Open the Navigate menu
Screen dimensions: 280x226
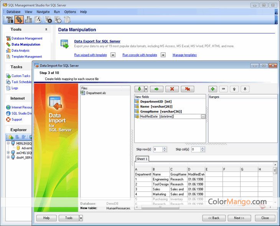coord(43,12)
